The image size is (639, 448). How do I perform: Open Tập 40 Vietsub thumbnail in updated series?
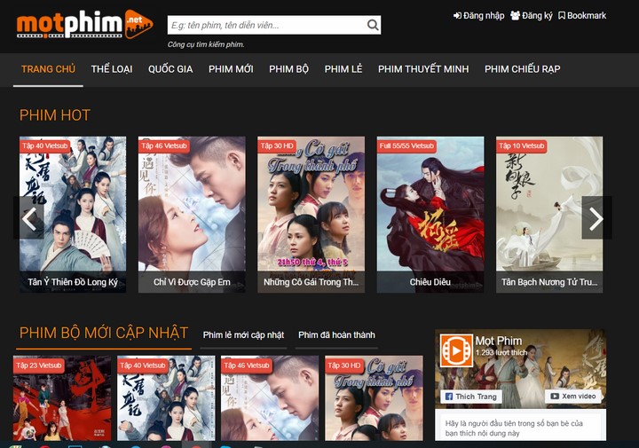pos(166,398)
